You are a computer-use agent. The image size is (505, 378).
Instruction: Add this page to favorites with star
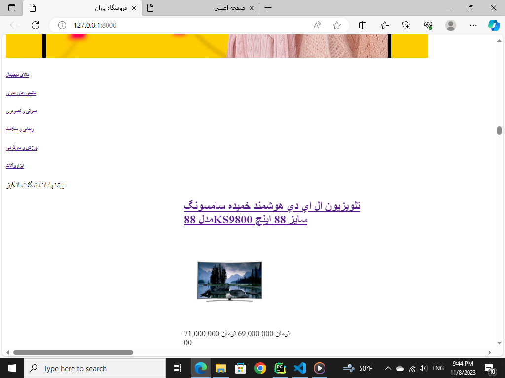pos(337,25)
